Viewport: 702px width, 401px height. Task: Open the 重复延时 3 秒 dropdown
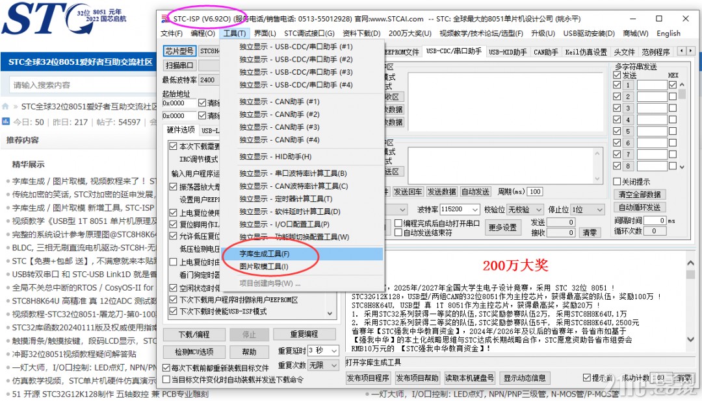coord(334,350)
